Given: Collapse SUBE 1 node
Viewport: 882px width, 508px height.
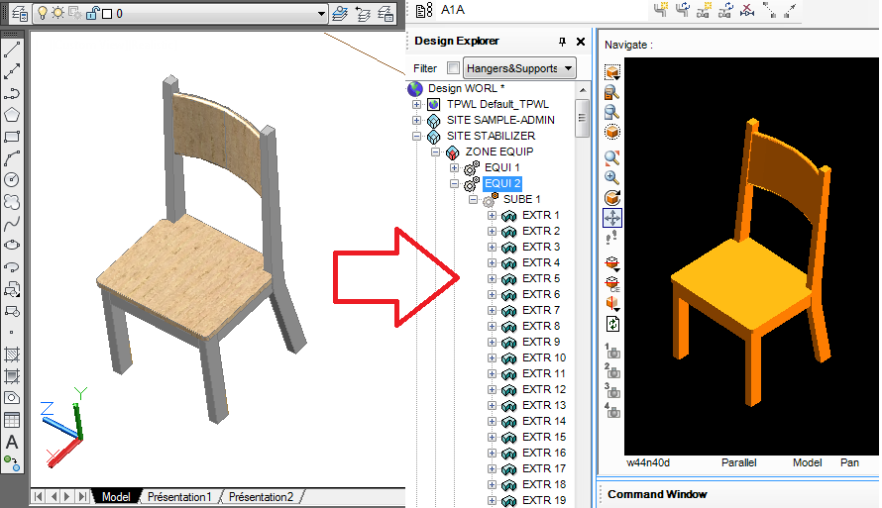Looking at the screenshot, I should (x=473, y=199).
